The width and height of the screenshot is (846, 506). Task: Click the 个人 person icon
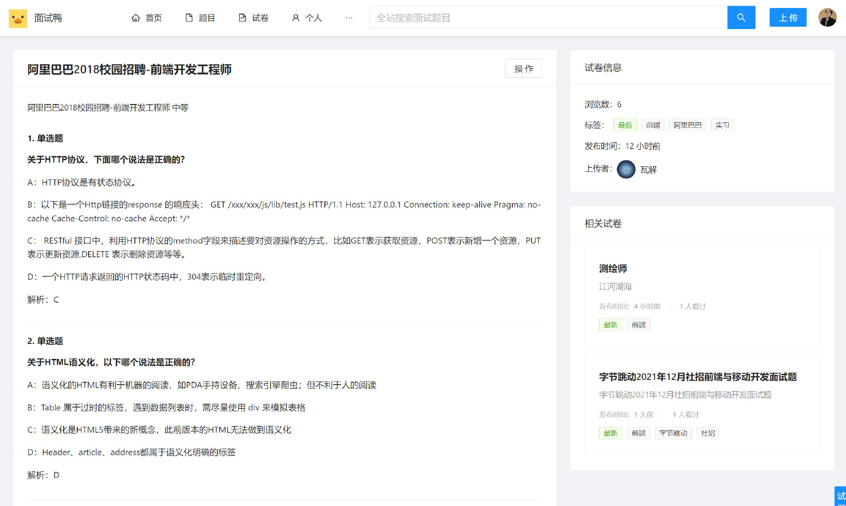295,17
